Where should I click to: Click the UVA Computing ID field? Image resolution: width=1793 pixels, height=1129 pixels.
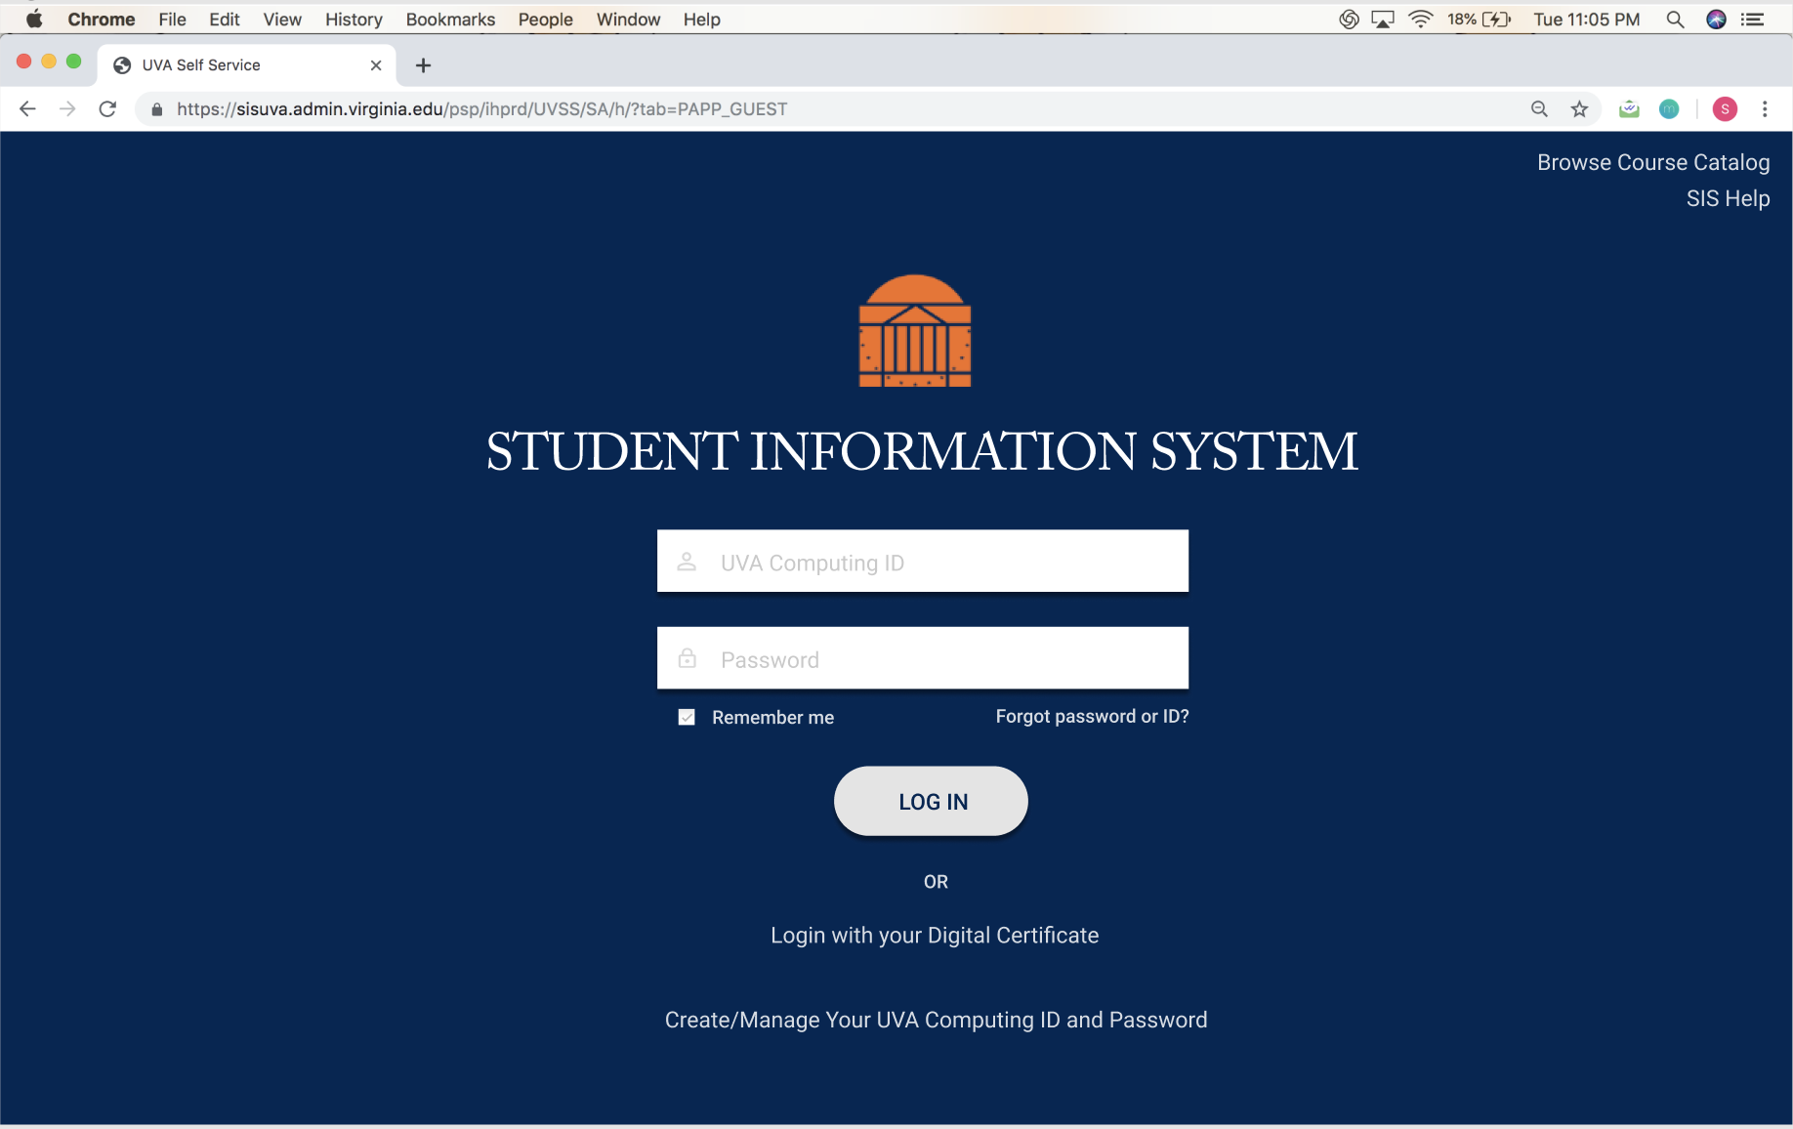(923, 562)
